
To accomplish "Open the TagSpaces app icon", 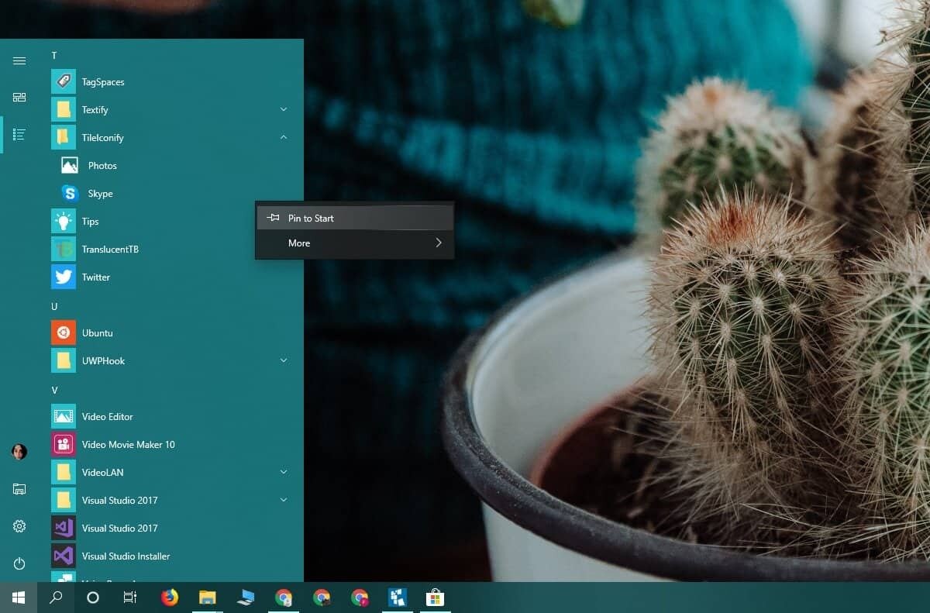I will coord(64,81).
